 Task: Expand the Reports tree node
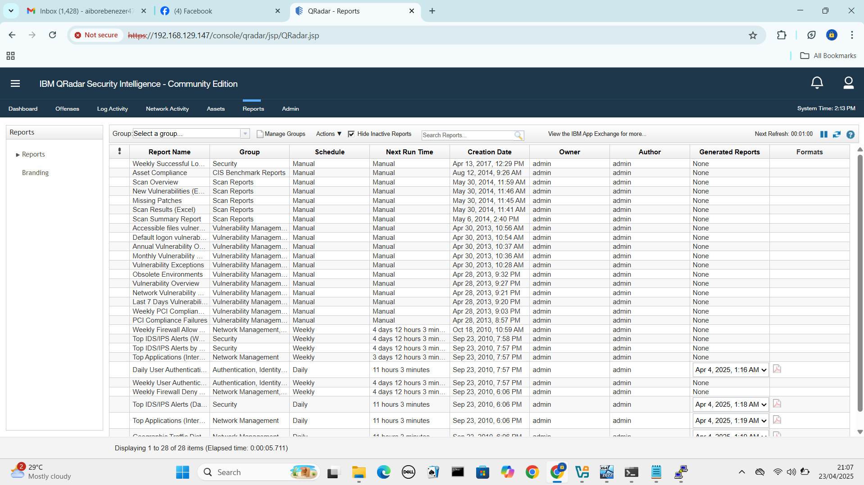pyautogui.click(x=18, y=155)
